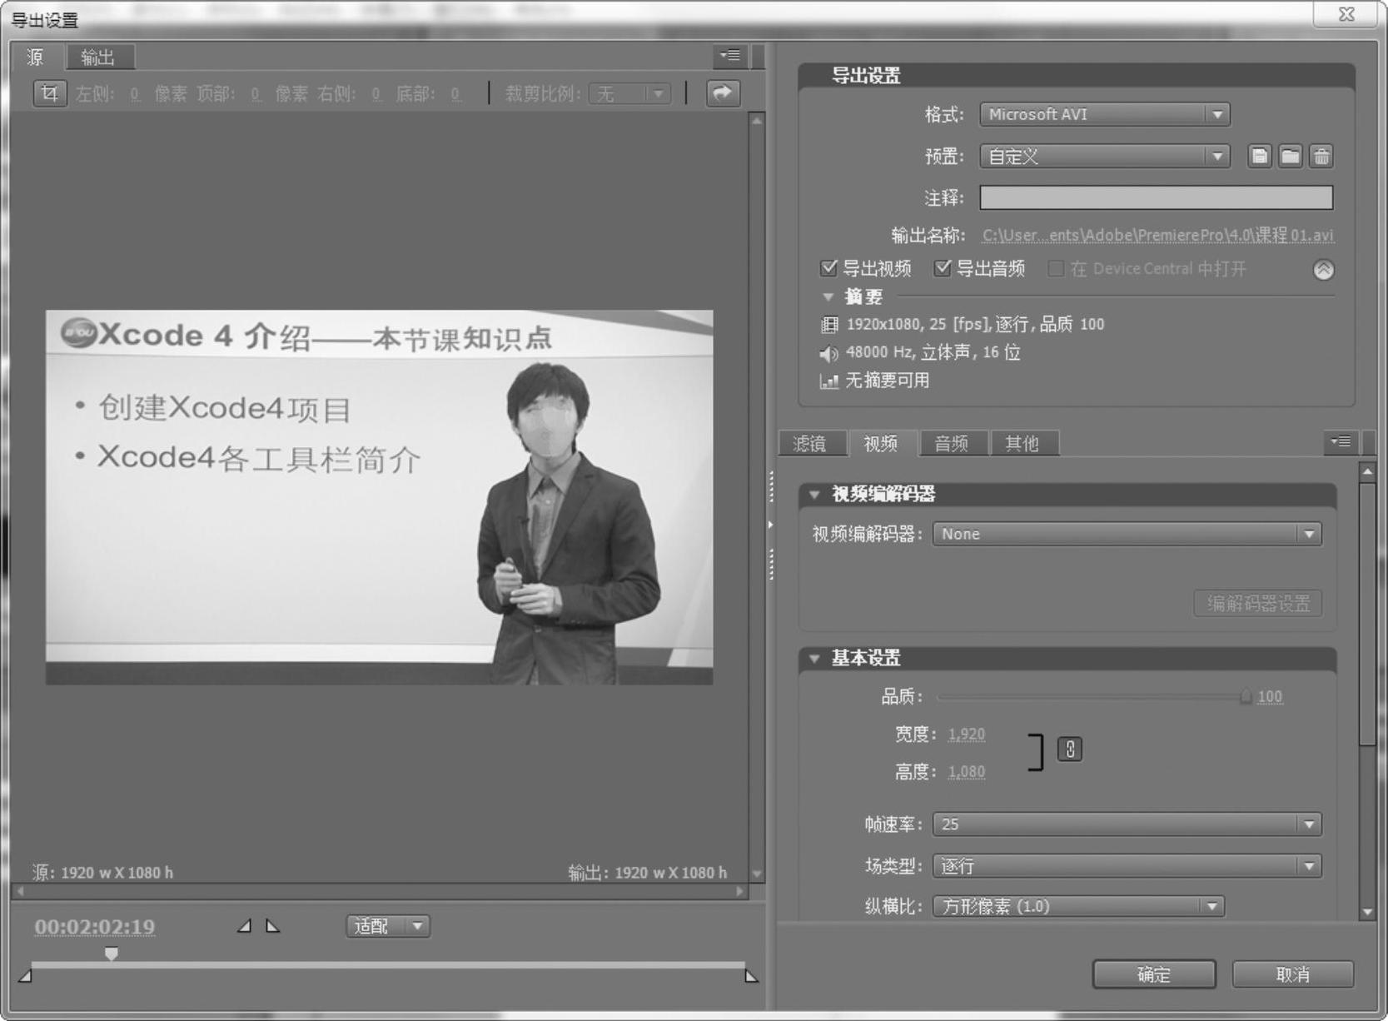This screenshot has height=1021, width=1388.
Task: Toggle the 在 Device Central 中打开 checkbox
Action: (1055, 268)
